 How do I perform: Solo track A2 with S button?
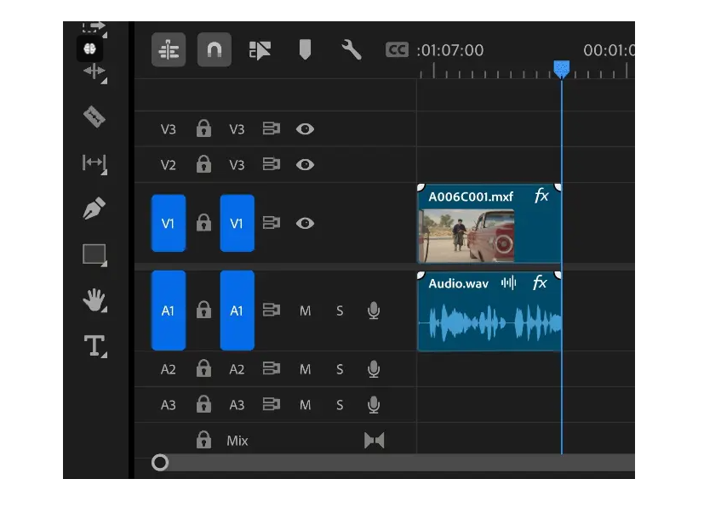point(340,369)
